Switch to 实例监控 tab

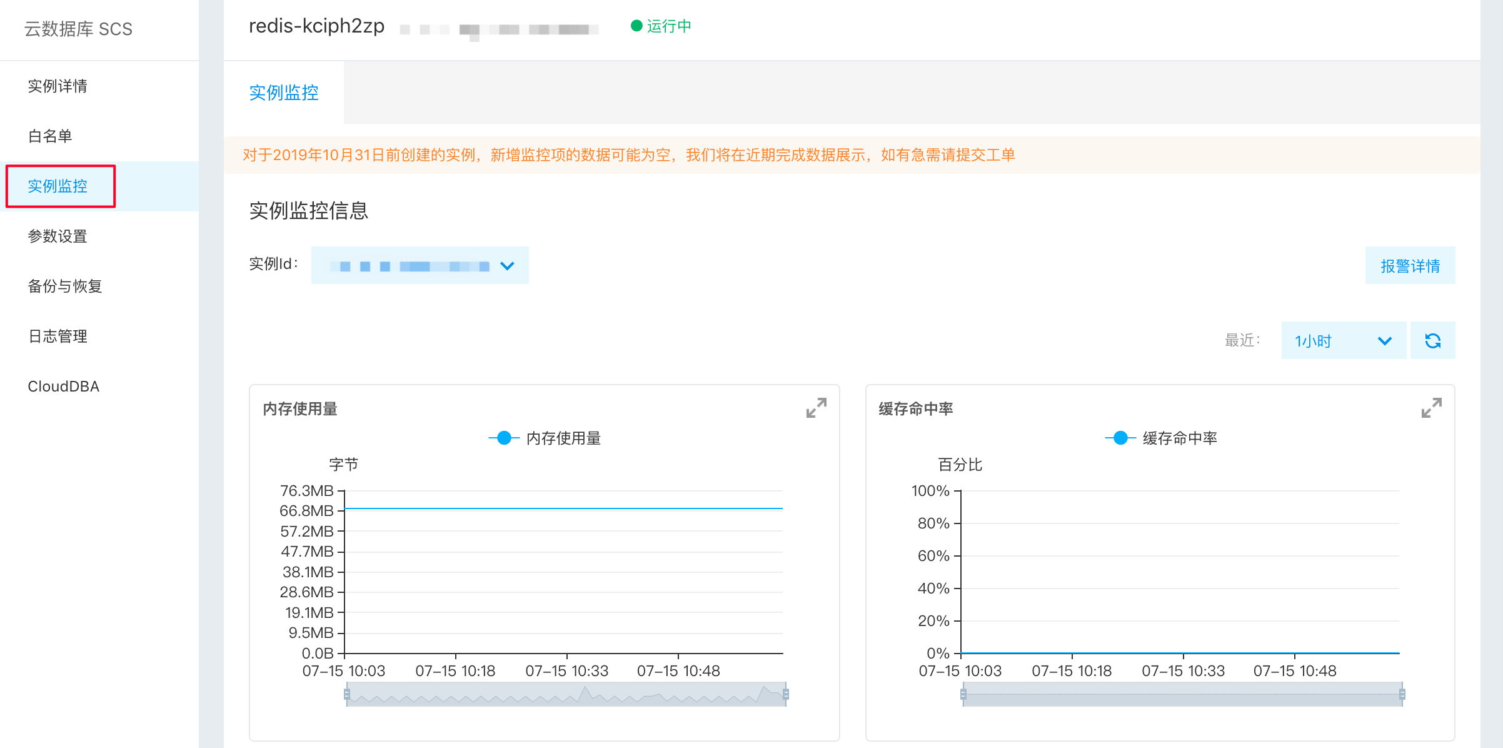pyautogui.click(x=284, y=93)
